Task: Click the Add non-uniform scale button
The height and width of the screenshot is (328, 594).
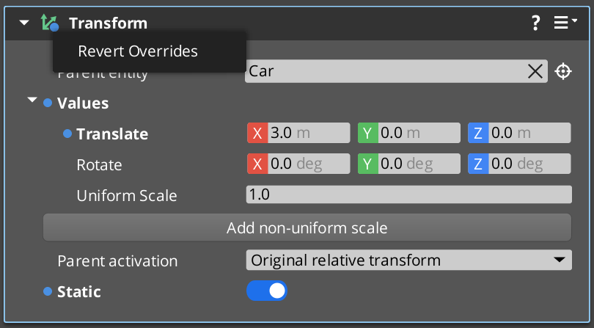Action: 307,227
